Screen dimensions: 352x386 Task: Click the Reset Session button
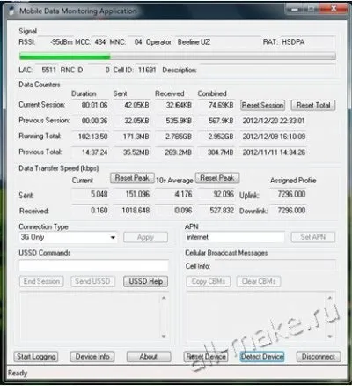(263, 105)
